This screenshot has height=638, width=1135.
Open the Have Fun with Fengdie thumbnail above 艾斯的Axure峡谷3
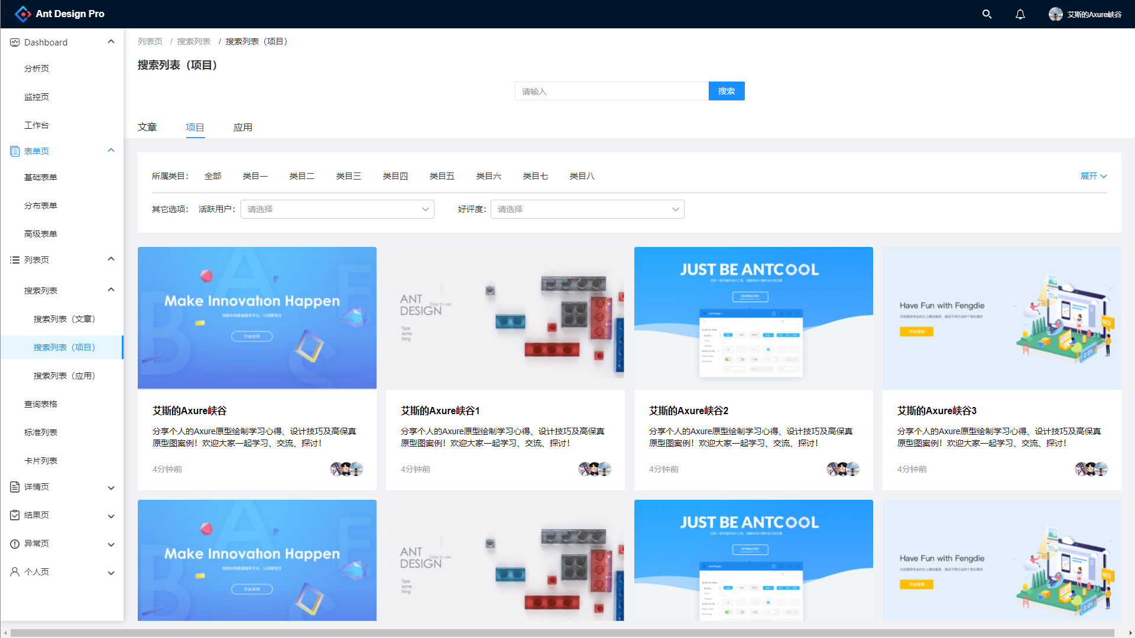(1002, 318)
